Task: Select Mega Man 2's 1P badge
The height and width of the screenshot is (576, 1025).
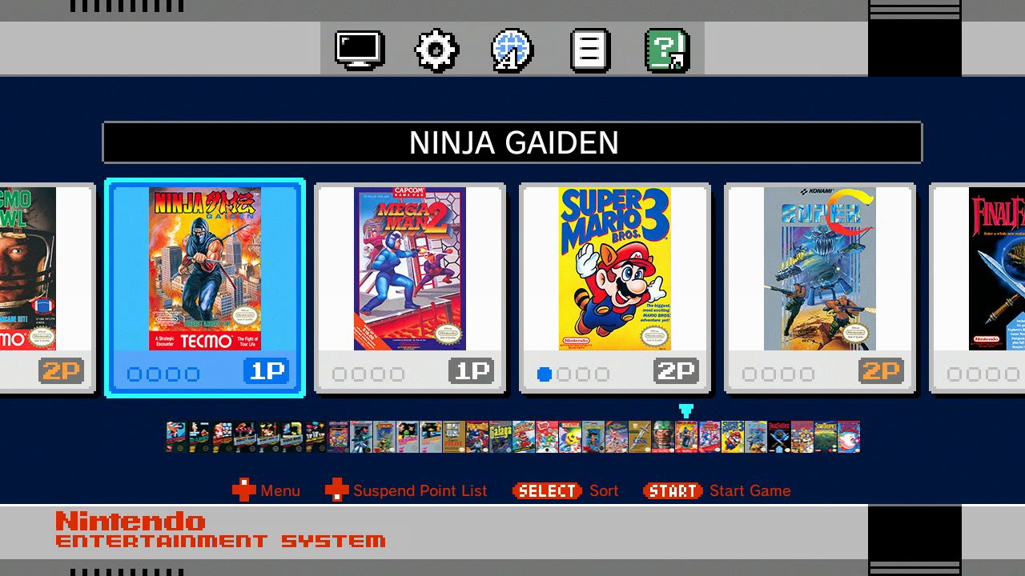Action: [x=472, y=371]
